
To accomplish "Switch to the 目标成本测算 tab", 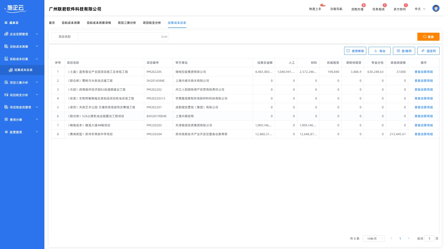I will [71, 23].
